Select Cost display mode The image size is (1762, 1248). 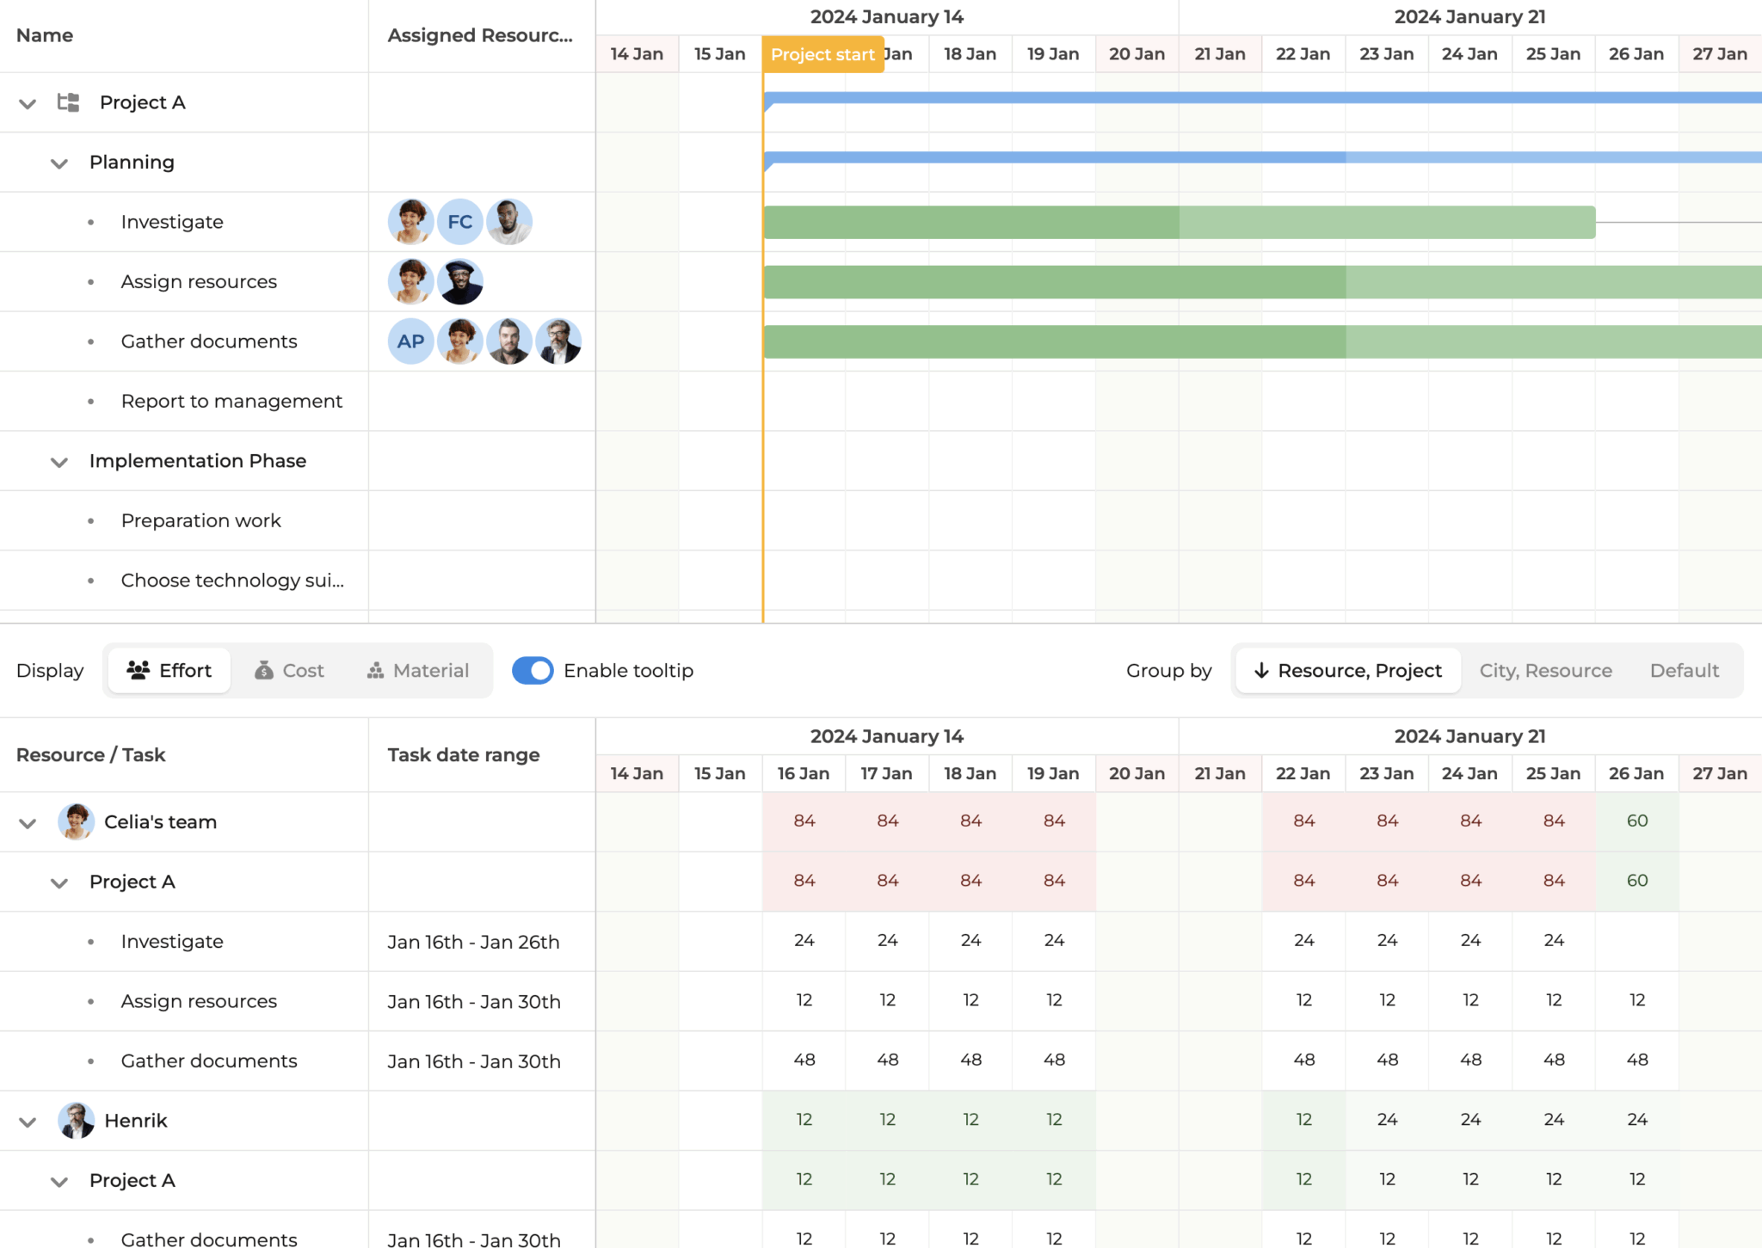coord(289,670)
